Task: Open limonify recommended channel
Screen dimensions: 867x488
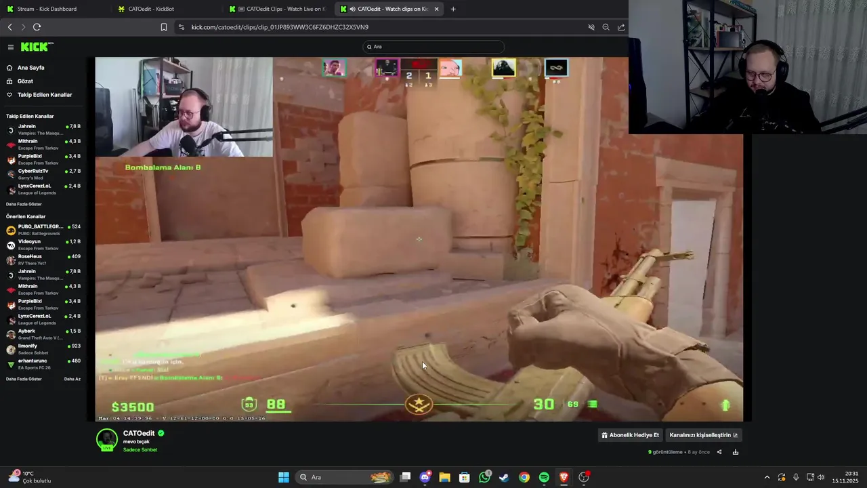Action: tap(43, 349)
